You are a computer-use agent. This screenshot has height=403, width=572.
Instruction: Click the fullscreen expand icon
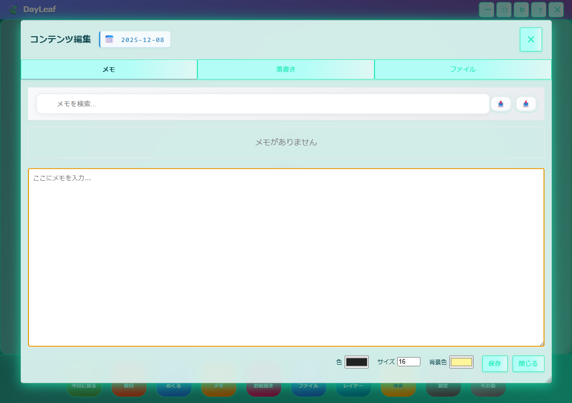[503, 9]
